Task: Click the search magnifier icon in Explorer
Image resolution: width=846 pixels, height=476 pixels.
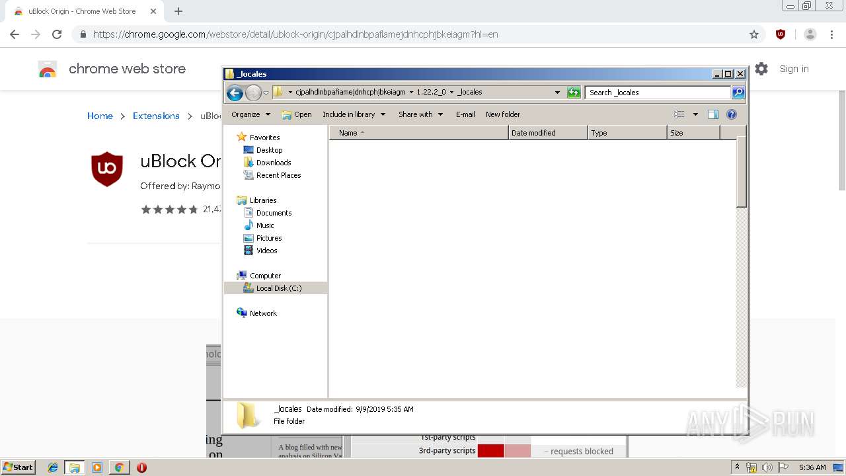Action: coord(738,93)
